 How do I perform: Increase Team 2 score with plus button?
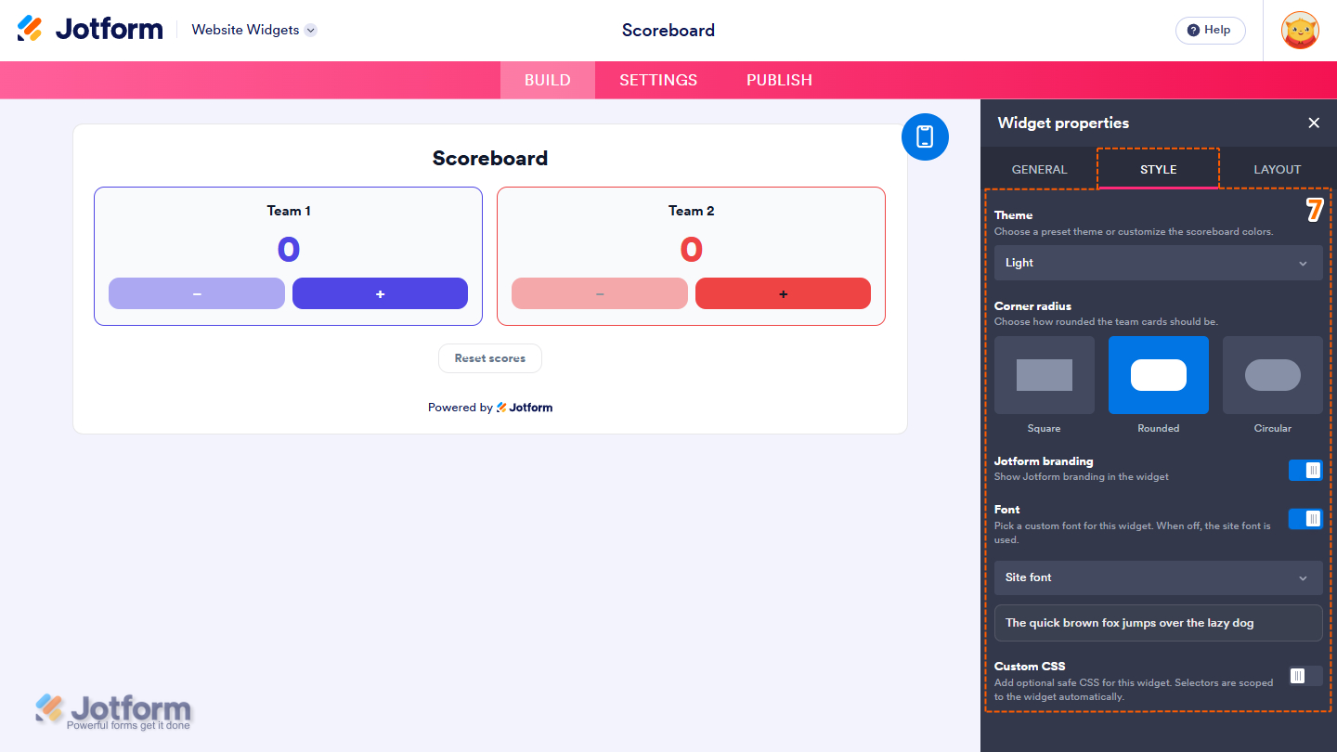(783, 293)
